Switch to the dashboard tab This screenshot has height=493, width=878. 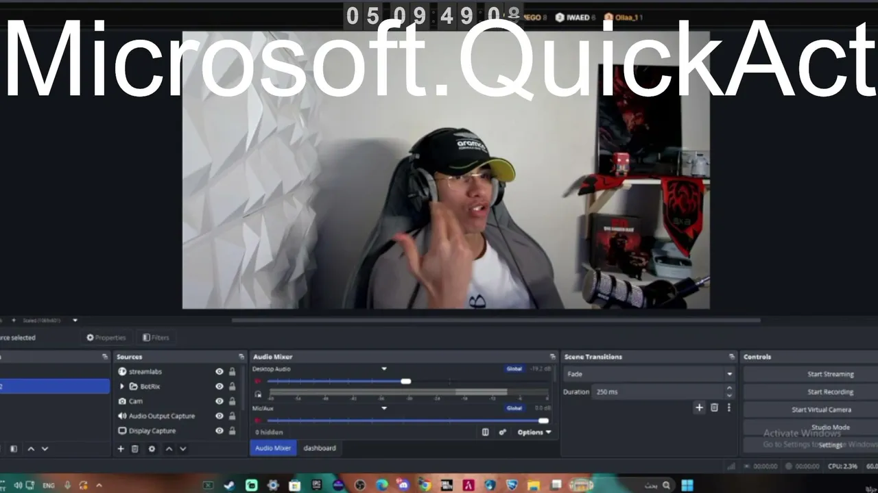pyautogui.click(x=320, y=448)
